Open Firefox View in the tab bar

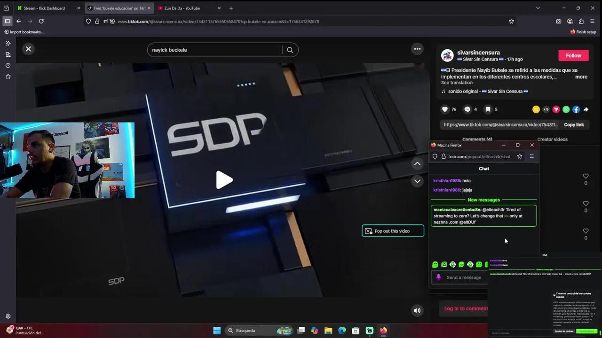coord(6,8)
